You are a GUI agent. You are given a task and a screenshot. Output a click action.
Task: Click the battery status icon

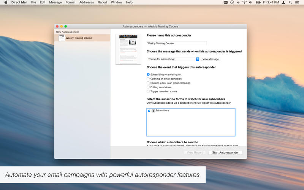pyautogui.click(x=258, y=2)
